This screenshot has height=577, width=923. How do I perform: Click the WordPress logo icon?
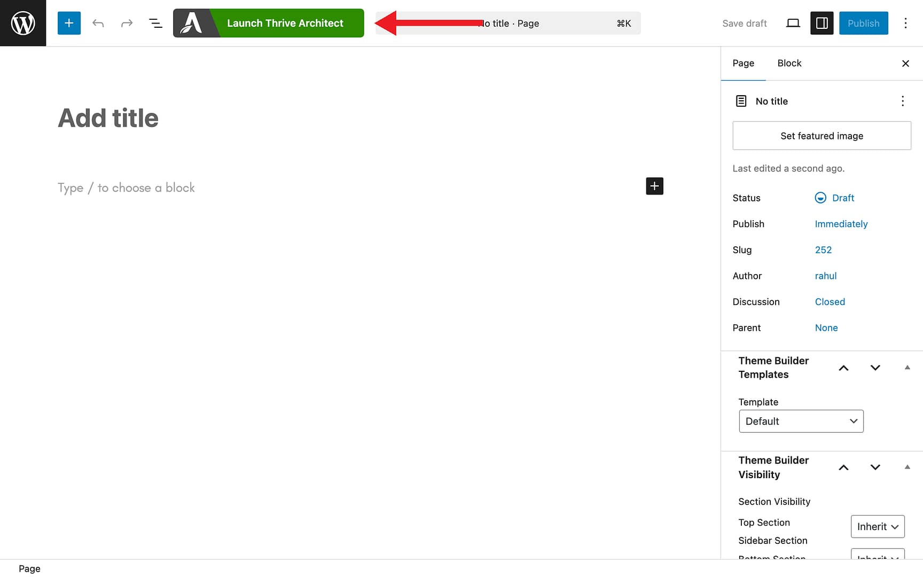click(22, 22)
